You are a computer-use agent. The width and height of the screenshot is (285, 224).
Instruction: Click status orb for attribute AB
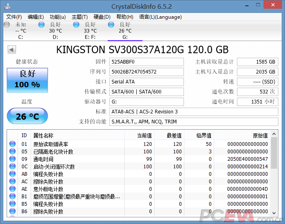coord(12,174)
